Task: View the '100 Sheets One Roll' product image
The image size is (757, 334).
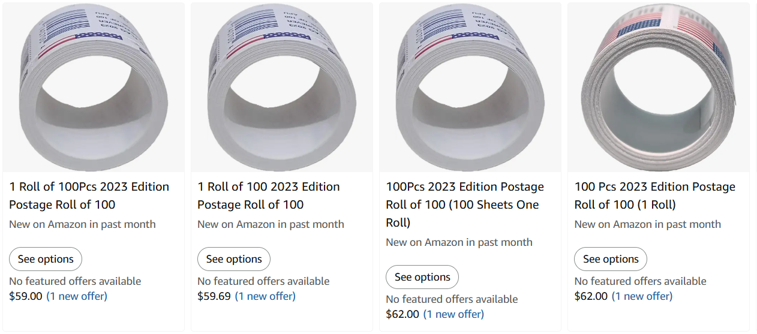Action: pos(470,88)
